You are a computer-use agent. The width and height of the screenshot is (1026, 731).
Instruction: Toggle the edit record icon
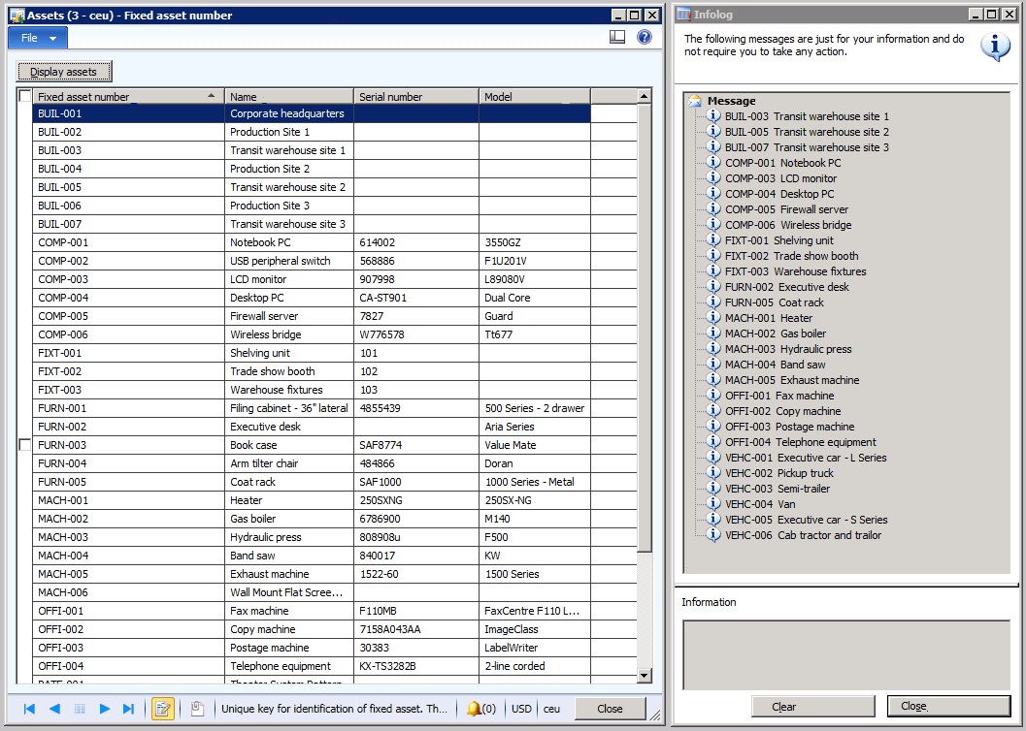(x=162, y=709)
